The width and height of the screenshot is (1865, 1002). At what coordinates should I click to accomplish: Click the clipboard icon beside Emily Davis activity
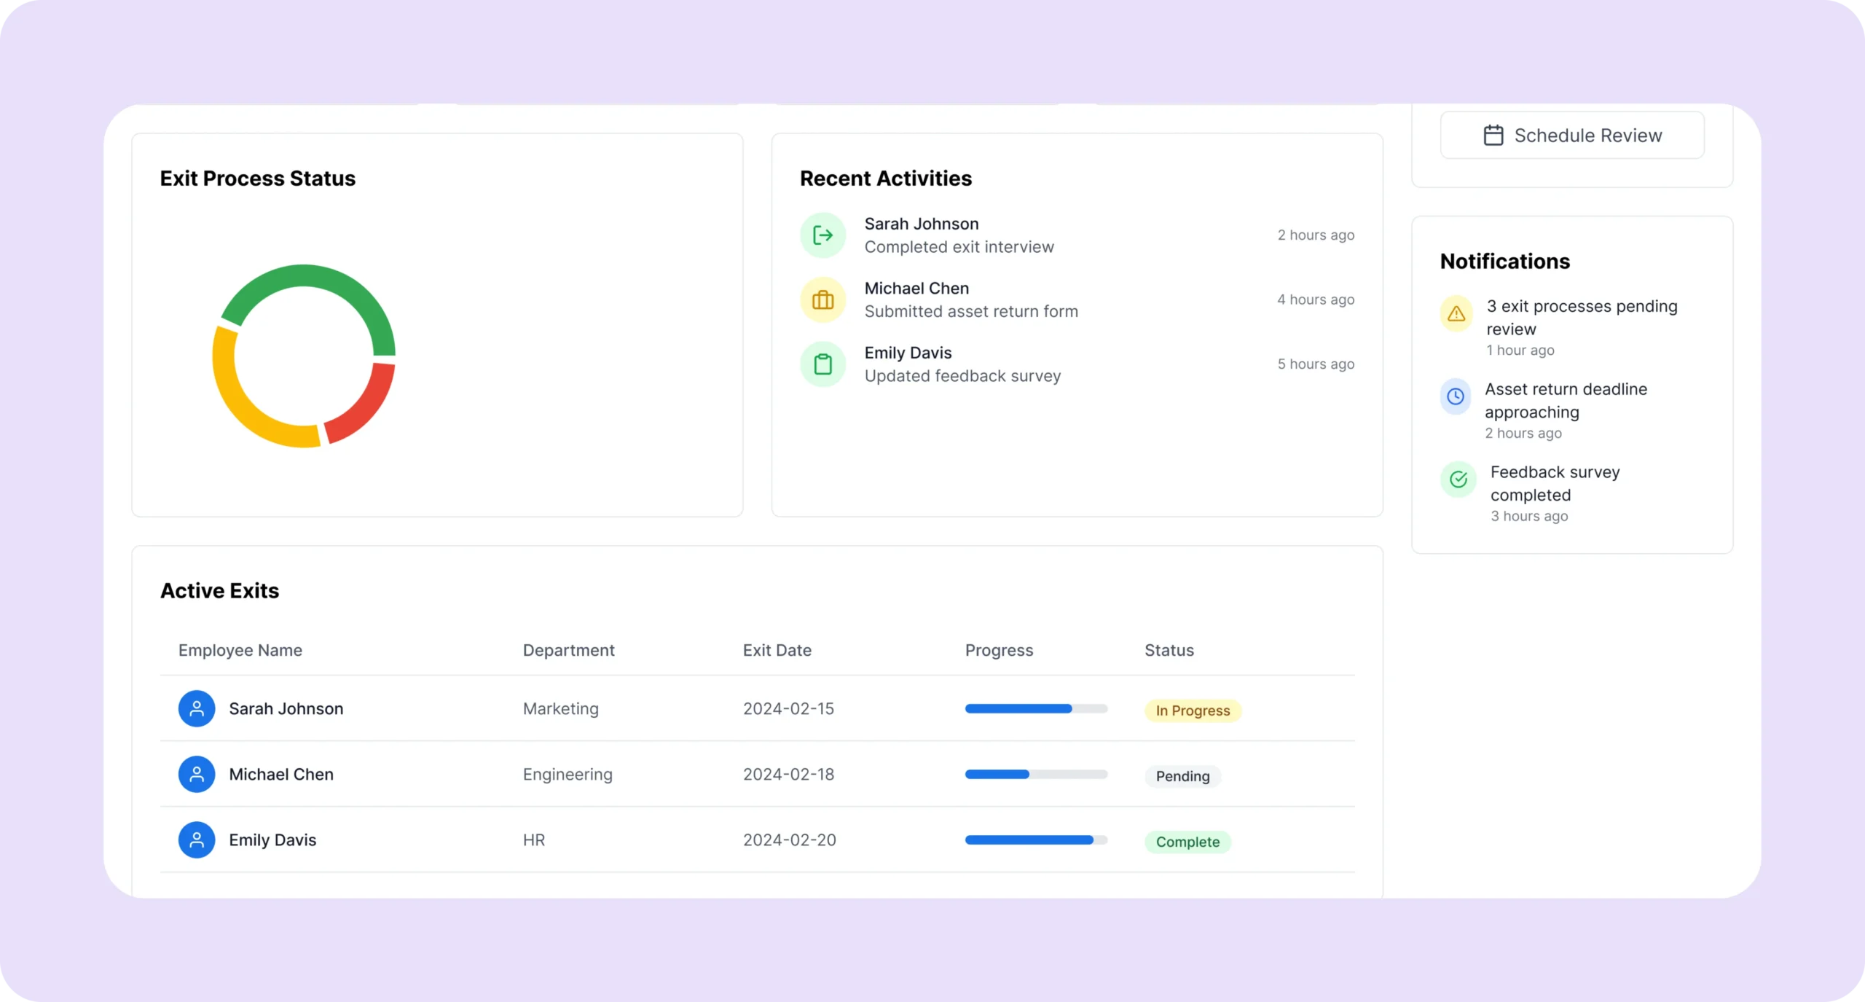(822, 364)
